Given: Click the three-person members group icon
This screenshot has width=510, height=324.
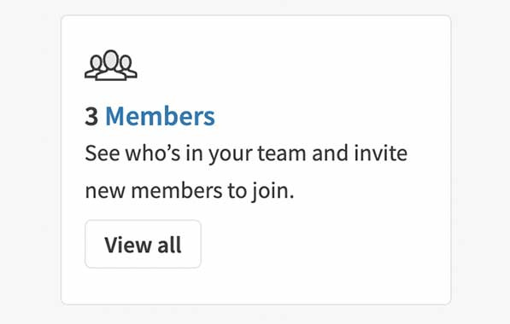Looking at the screenshot, I should [111, 65].
